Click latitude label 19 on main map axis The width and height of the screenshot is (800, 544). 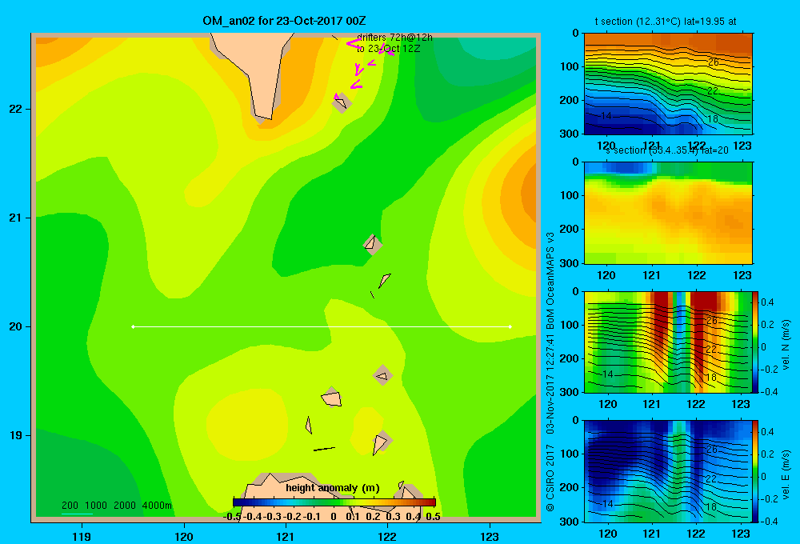coord(16,435)
